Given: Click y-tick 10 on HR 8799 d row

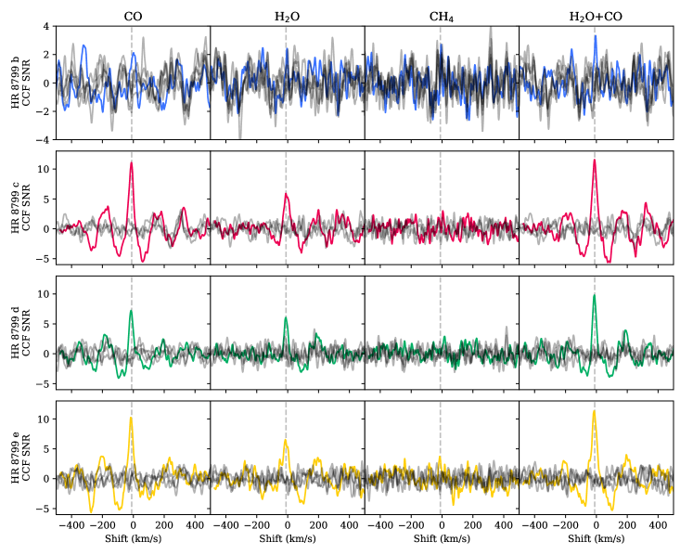Looking at the screenshot, I should [x=45, y=293].
